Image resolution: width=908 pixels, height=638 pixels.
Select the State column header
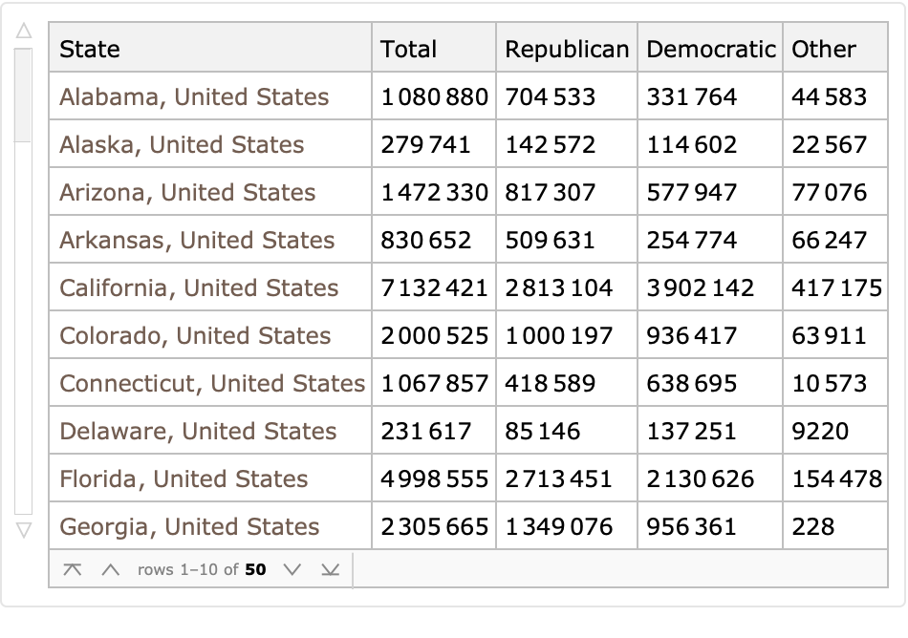click(90, 50)
